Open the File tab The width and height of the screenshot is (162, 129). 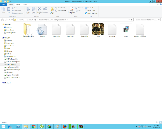pyautogui.click(x=4, y=5)
